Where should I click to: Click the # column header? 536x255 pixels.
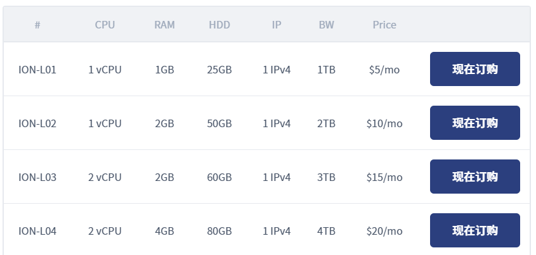pos(37,25)
